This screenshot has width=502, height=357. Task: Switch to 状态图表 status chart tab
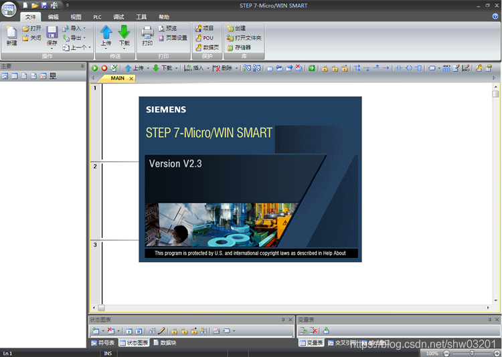134,343
